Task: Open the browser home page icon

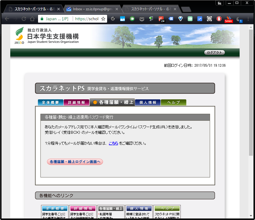Action: pos(32,19)
